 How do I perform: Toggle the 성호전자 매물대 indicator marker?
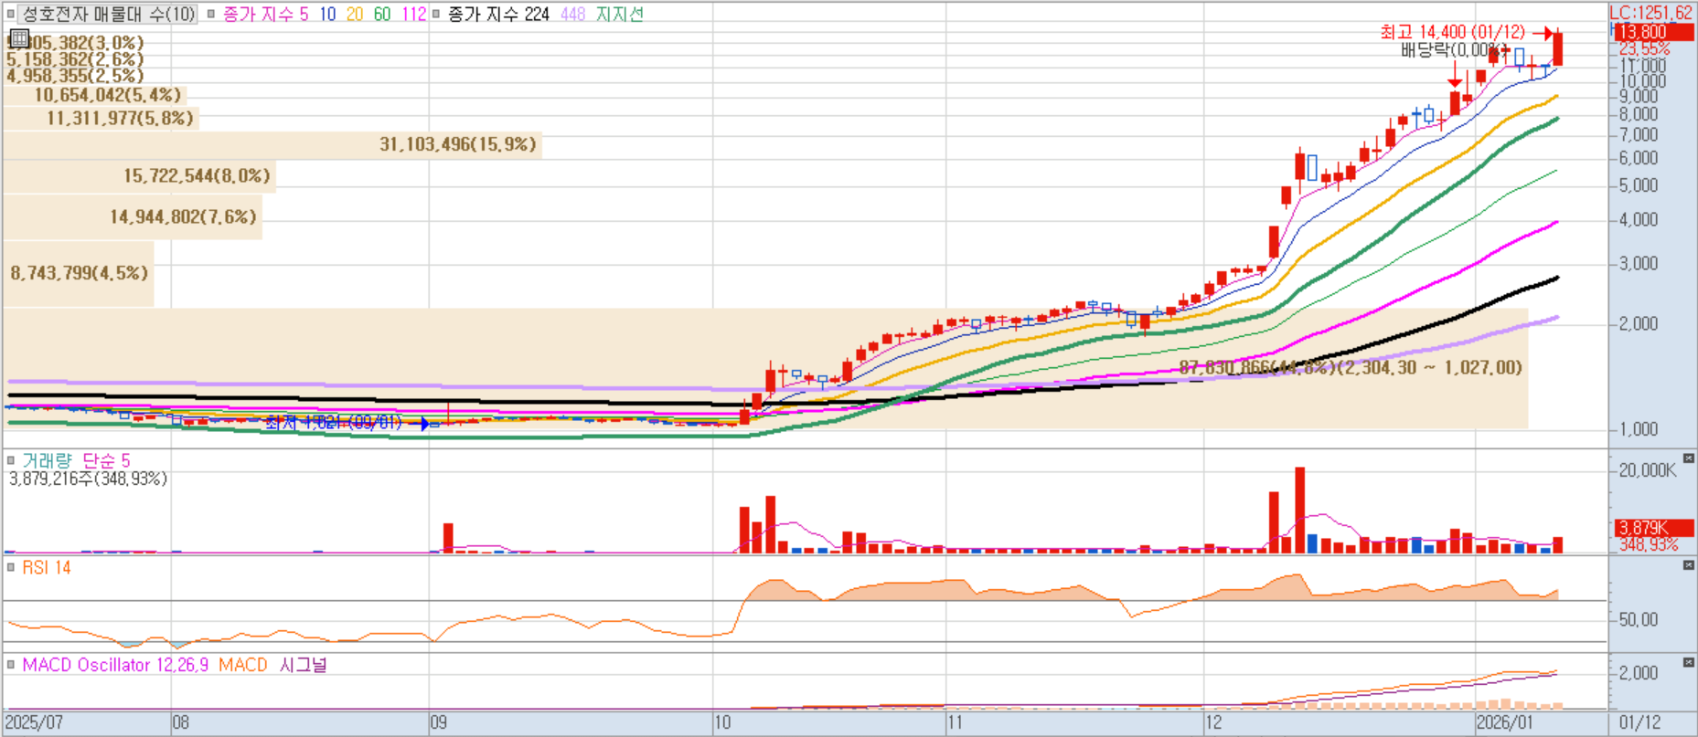point(11,14)
